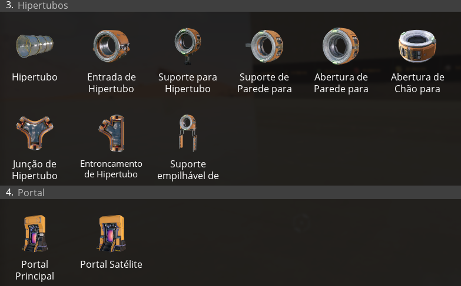
Task: Choose the Portal Principal icon
Action: click(35, 233)
